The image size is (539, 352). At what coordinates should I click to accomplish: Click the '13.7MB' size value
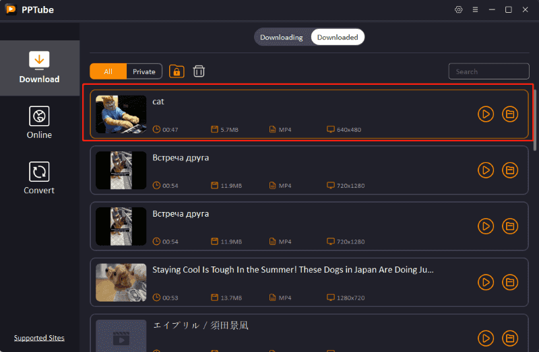pos(231,297)
